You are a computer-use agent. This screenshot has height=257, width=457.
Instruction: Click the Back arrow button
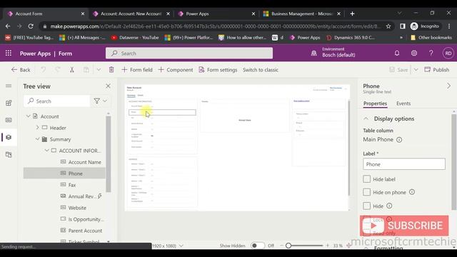[21, 70]
